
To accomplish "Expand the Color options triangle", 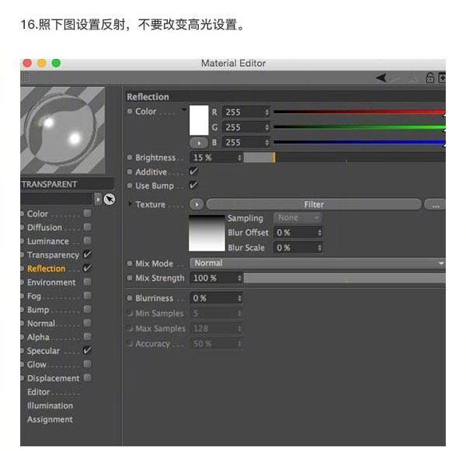I will pyautogui.click(x=184, y=109).
